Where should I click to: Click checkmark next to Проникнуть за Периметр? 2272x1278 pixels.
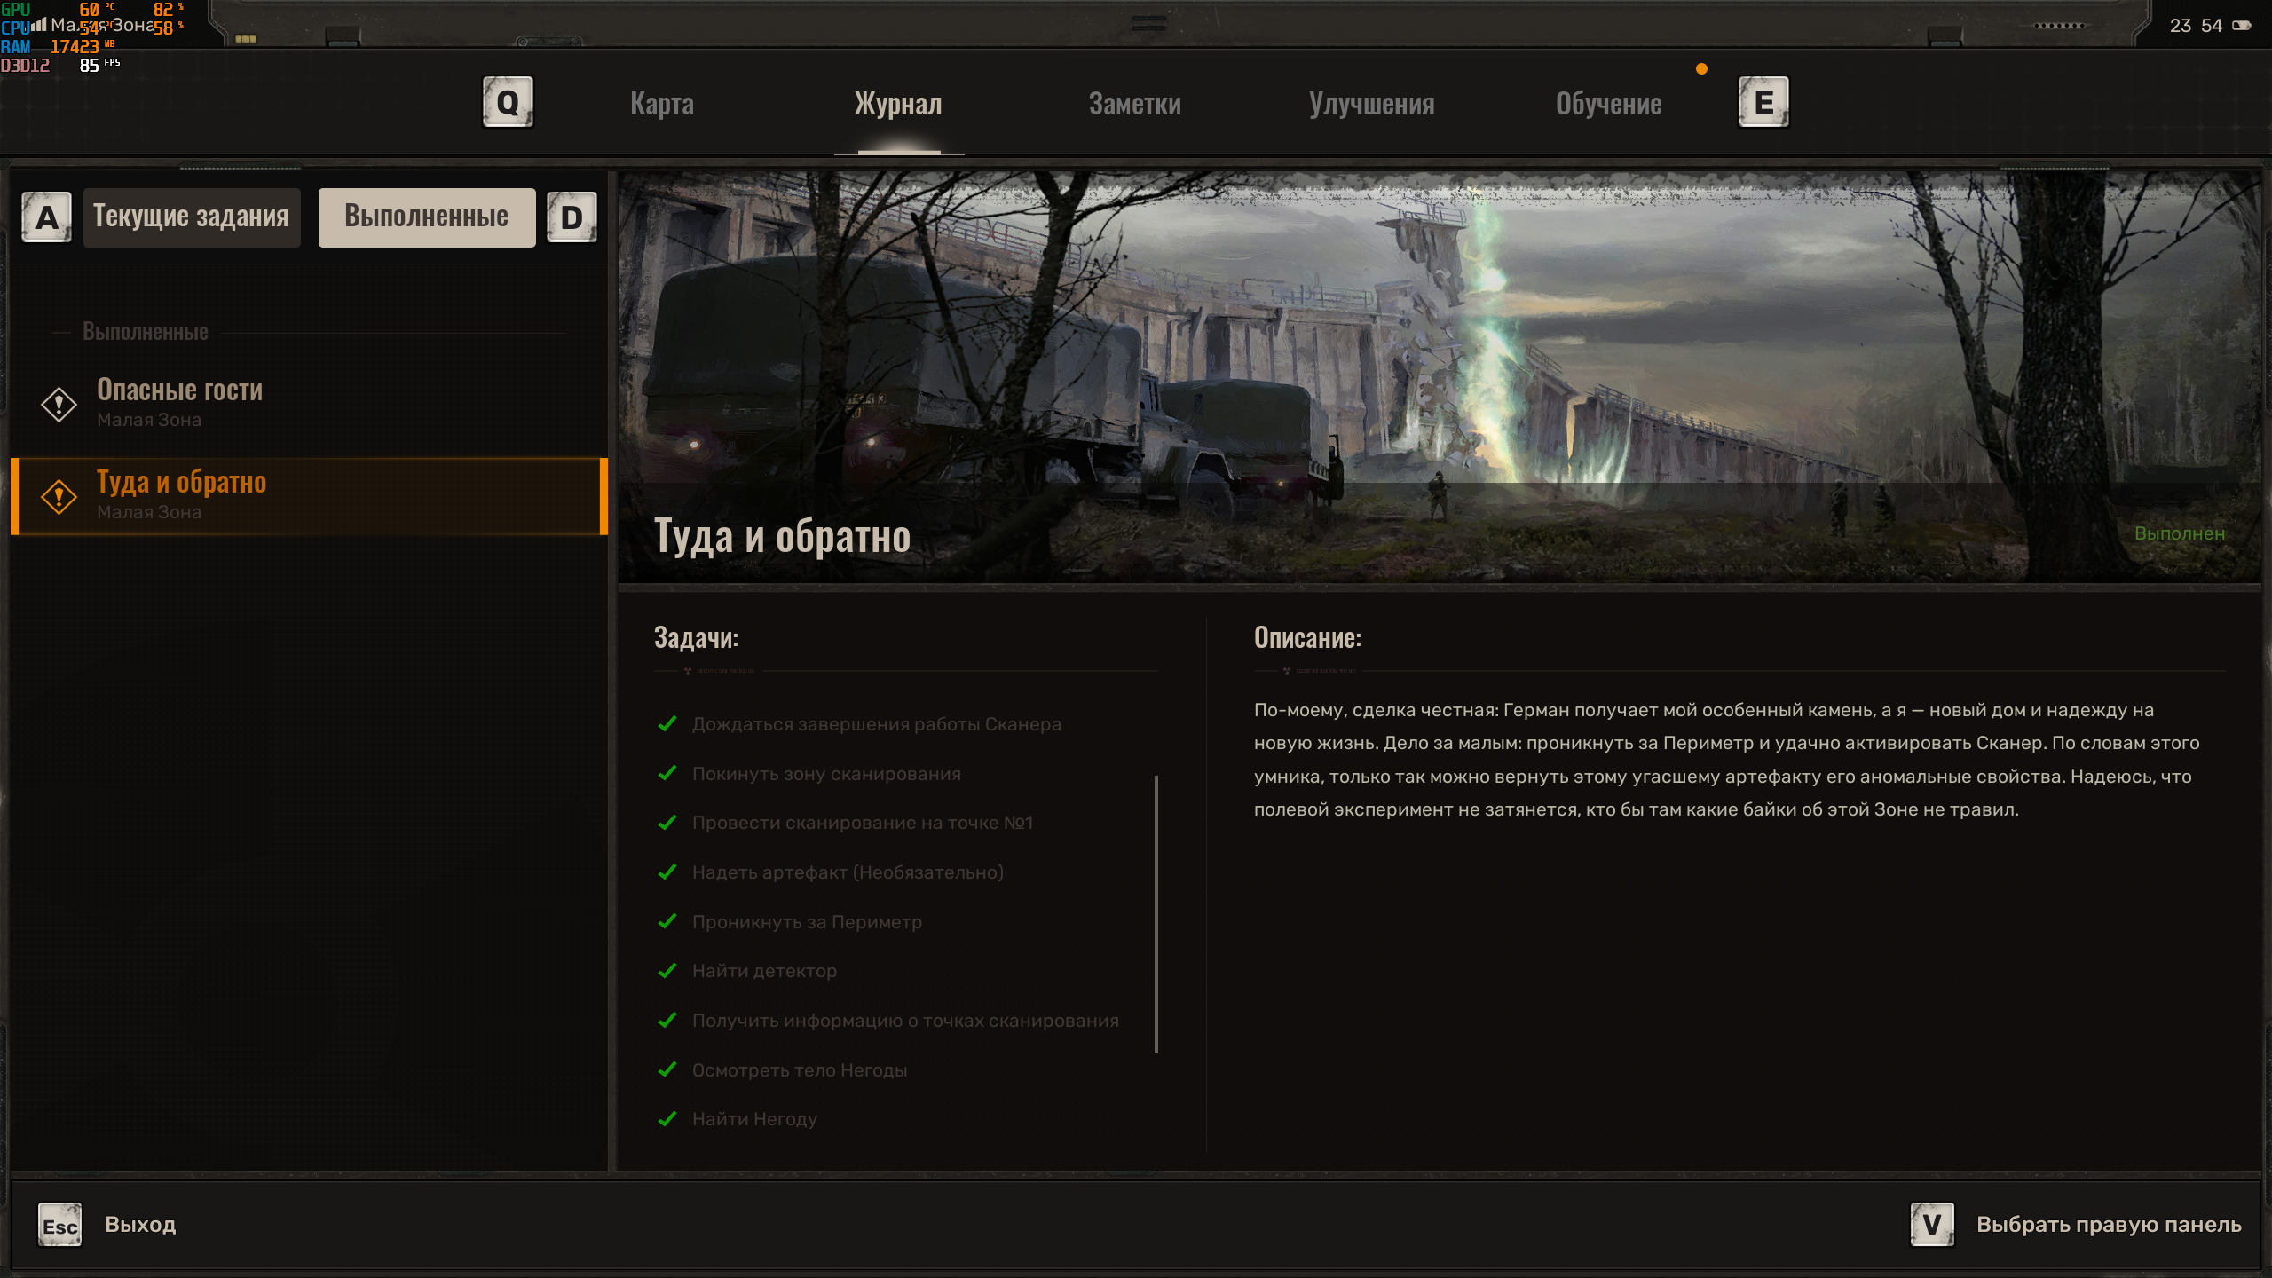[x=667, y=921]
